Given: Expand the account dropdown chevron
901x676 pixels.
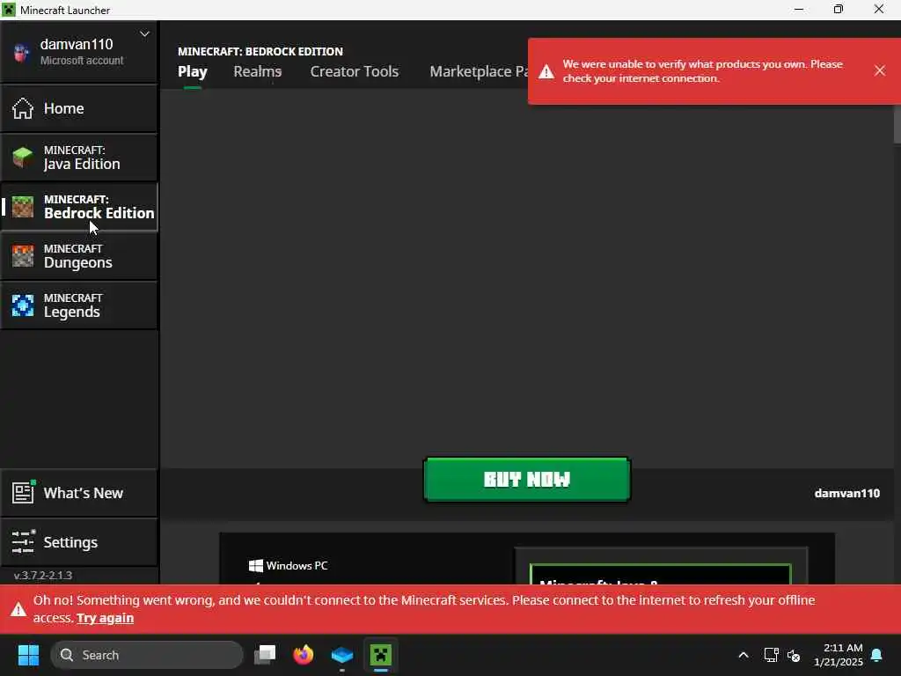Looking at the screenshot, I should (145, 34).
